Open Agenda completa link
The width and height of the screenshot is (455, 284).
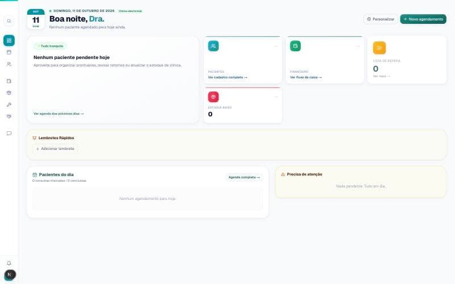(x=244, y=177)
